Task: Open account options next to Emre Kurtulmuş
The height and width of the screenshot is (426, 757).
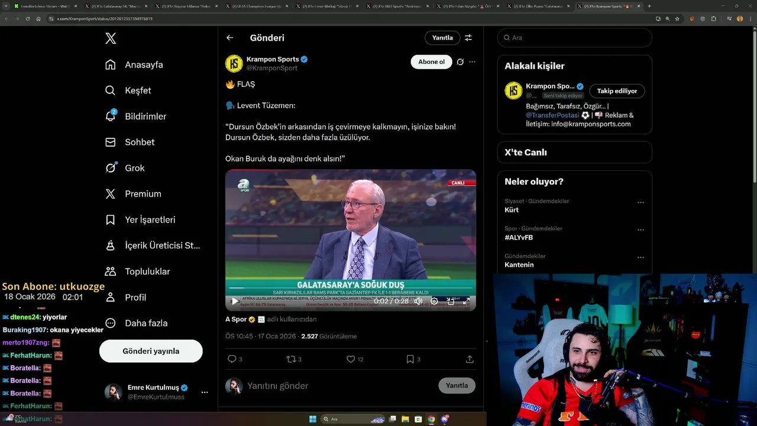Action: 205,392
